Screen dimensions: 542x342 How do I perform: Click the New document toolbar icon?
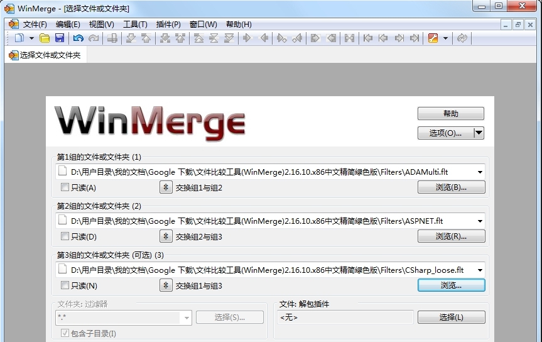point(19,38)
